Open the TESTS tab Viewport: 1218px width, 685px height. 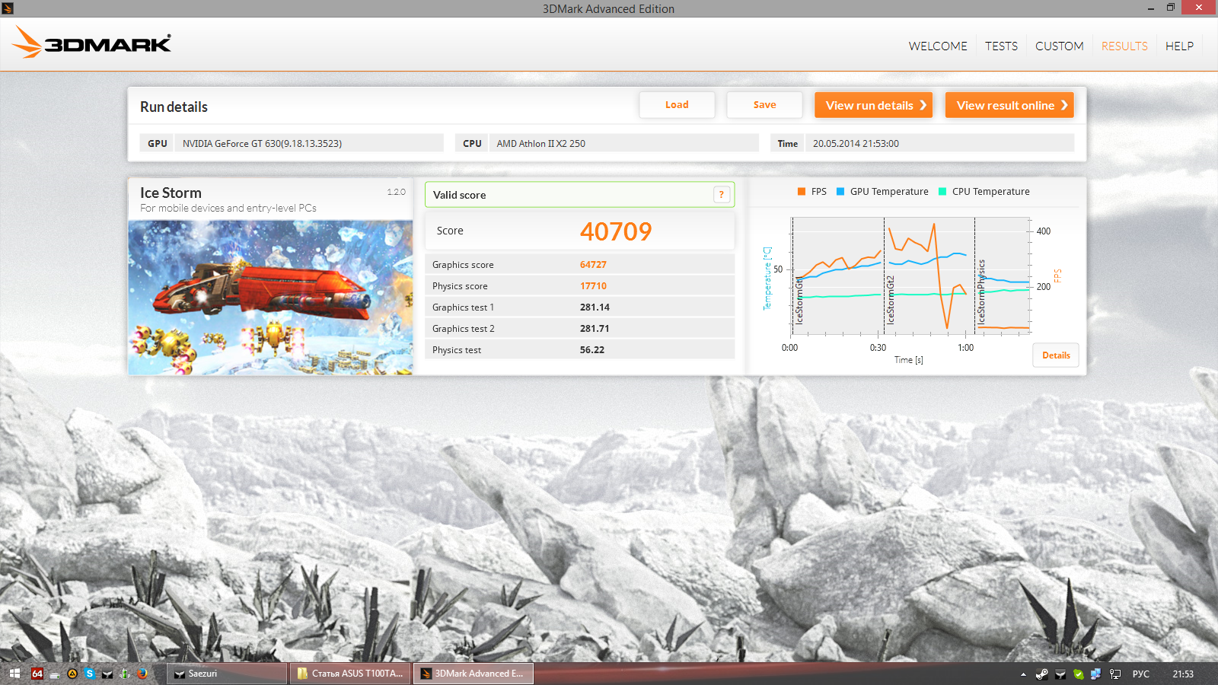click(1001, 46)
